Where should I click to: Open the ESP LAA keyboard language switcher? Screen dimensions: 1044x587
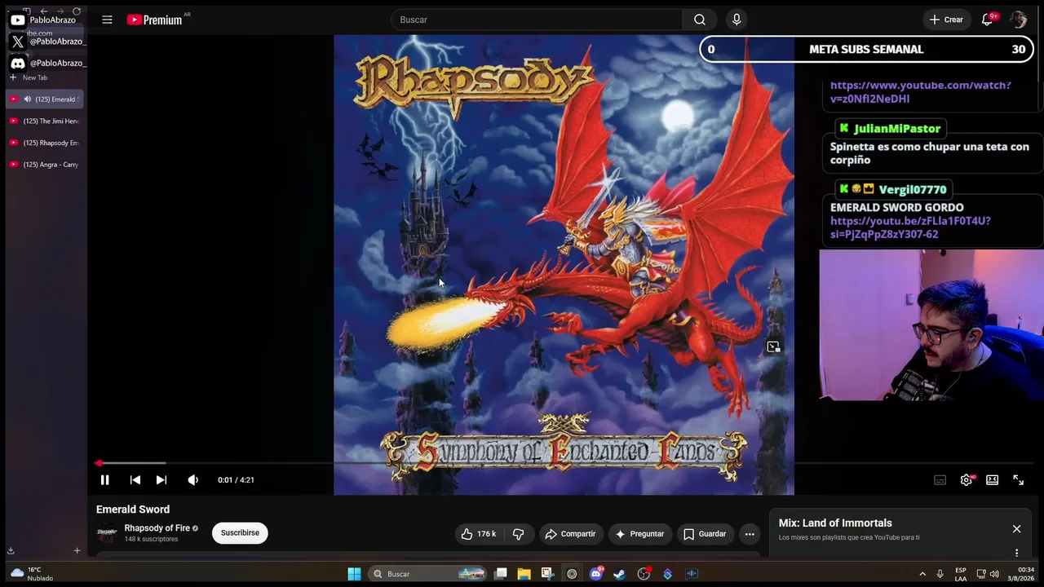pyautogui.click(x=961, y=574)
